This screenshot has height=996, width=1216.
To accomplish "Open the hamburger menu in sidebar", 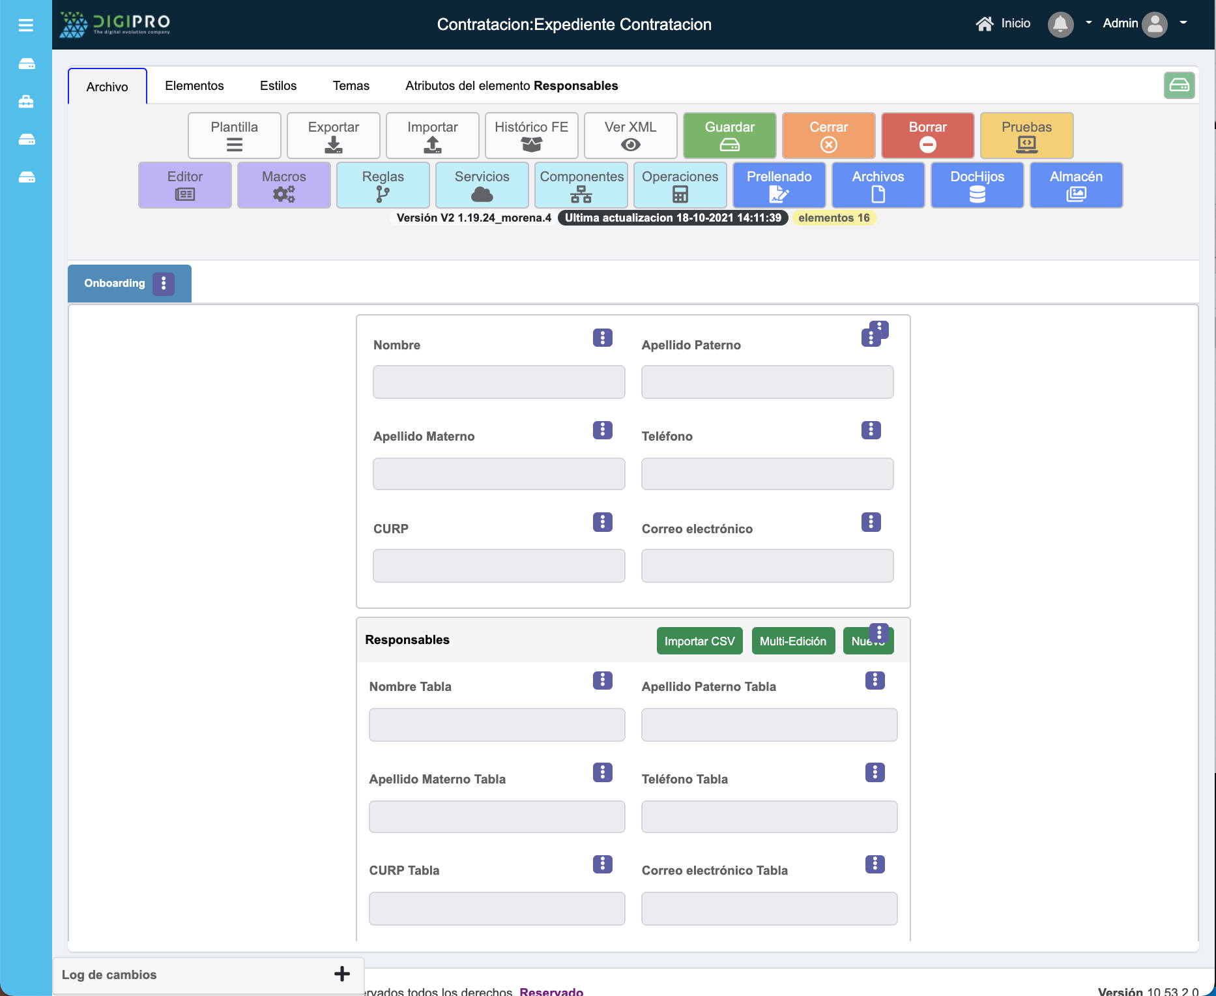I will coord(26,25).
